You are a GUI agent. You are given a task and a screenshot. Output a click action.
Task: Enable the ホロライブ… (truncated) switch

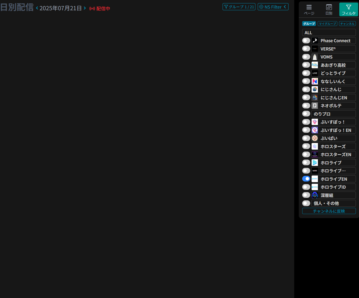[x=306, y=171]
